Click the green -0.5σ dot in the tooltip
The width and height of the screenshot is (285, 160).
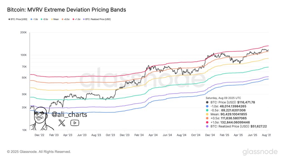207,110
